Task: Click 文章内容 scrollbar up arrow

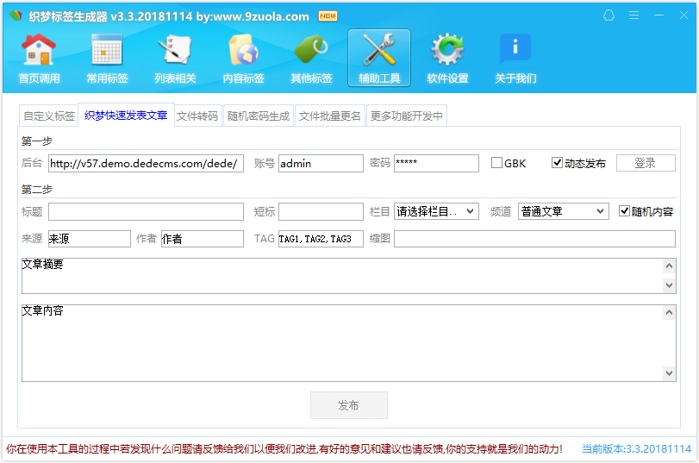Action: (669, 313)
